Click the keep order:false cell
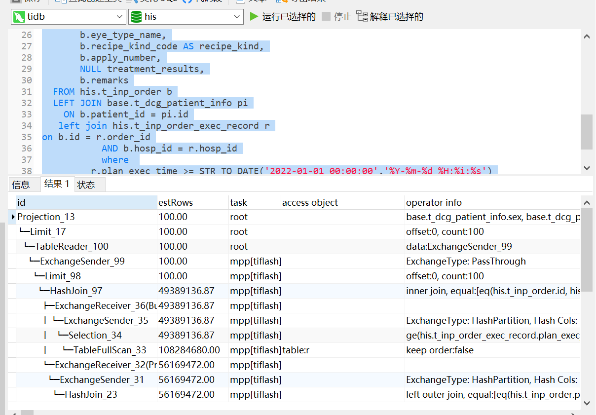 (x=492, y=350)
